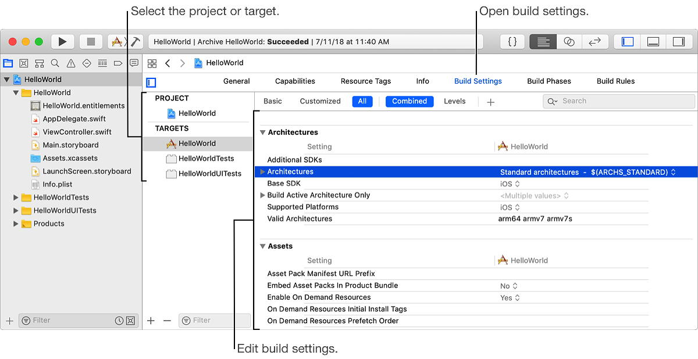Viewport: 698px width, 359px height.
Task: Click the Info.plist file icon
Action: 35,184
